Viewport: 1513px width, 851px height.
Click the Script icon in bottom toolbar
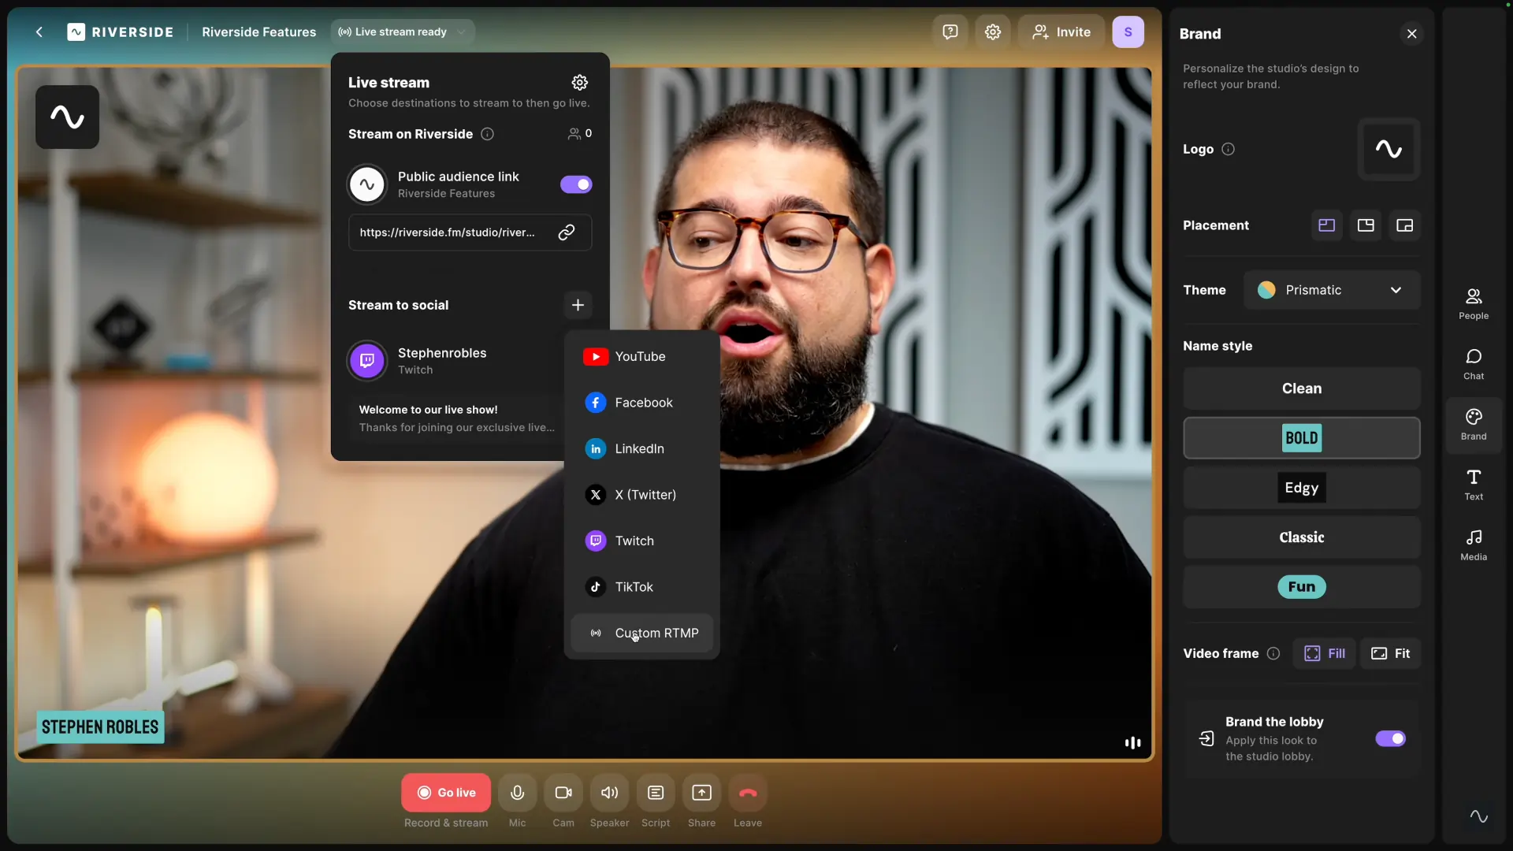click(x=656, y=793)
